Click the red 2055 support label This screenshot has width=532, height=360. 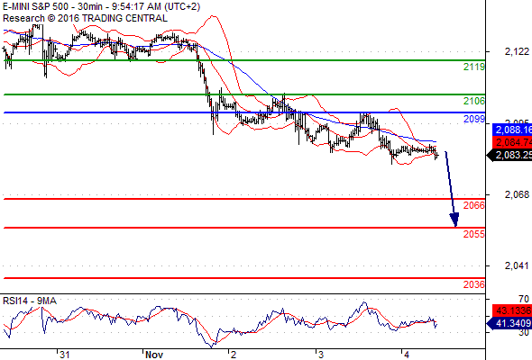coord(474,234)
